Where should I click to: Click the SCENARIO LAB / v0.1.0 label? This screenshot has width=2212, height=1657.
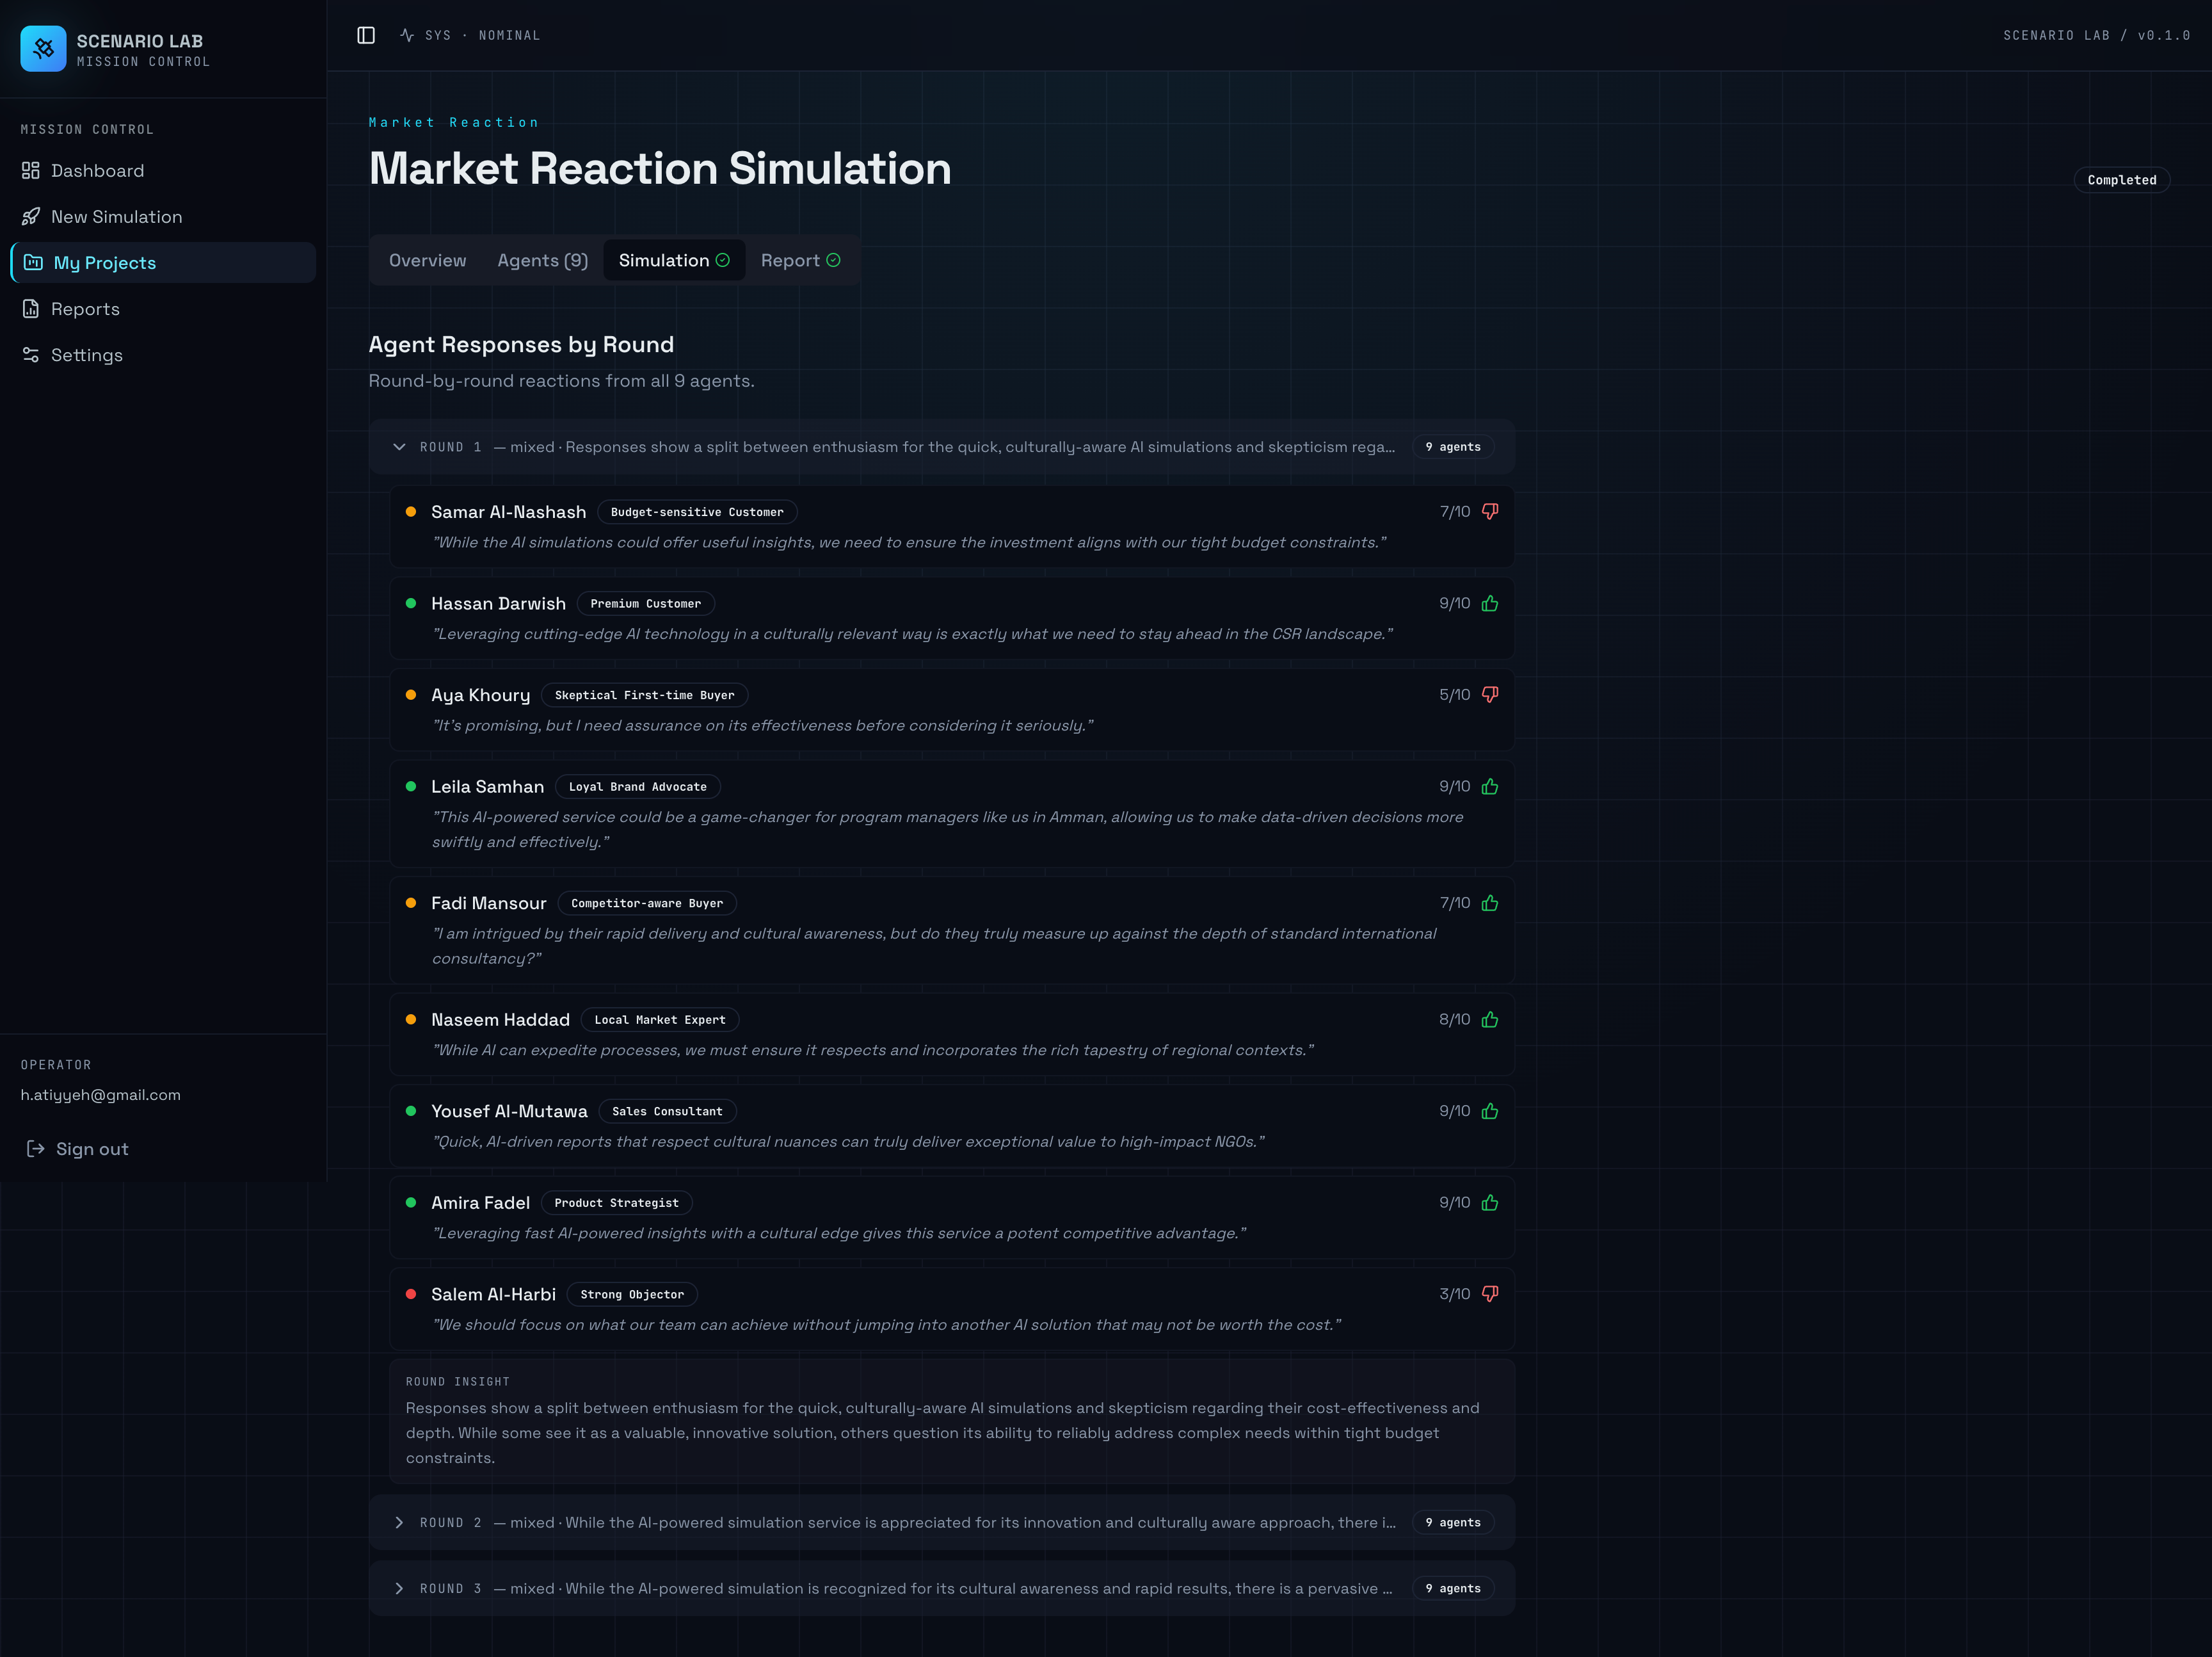[2096, 35]
